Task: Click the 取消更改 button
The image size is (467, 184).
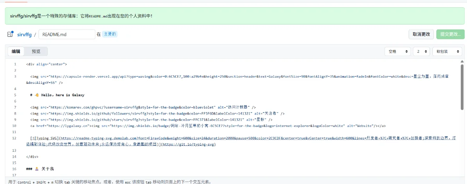Action: coord(421,34)
